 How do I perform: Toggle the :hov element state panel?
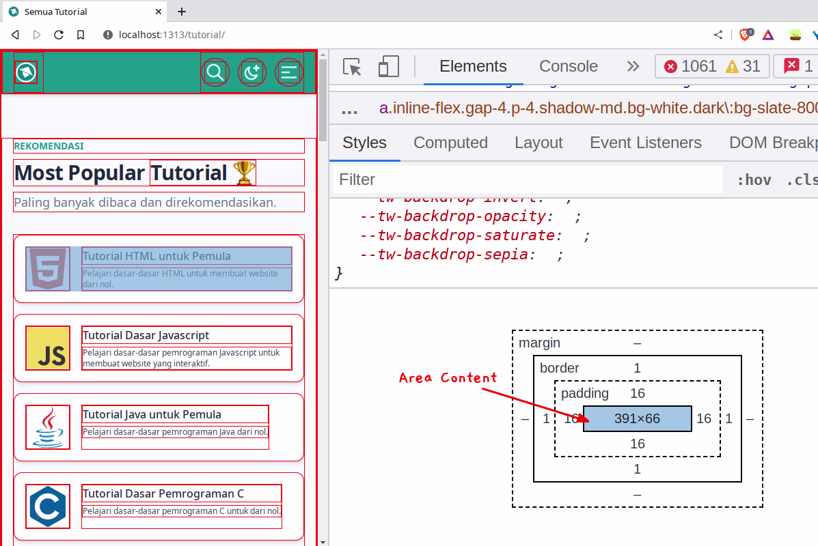[754, 179]
